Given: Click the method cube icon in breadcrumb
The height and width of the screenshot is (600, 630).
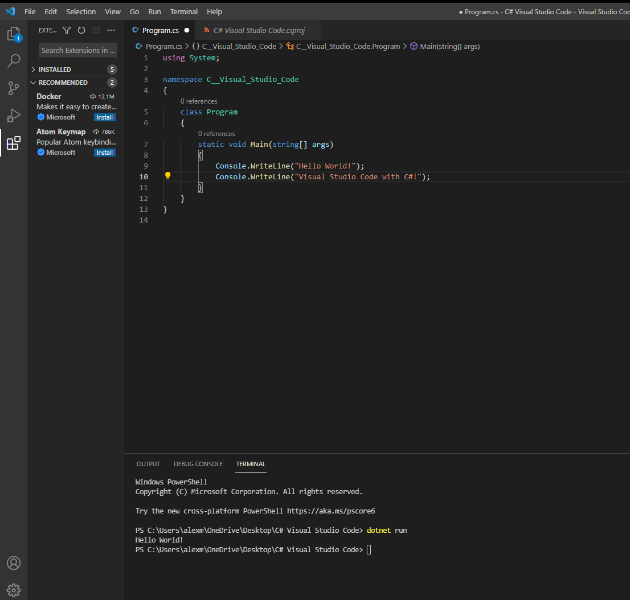Looking at the screenshot, I should [414, 46].
